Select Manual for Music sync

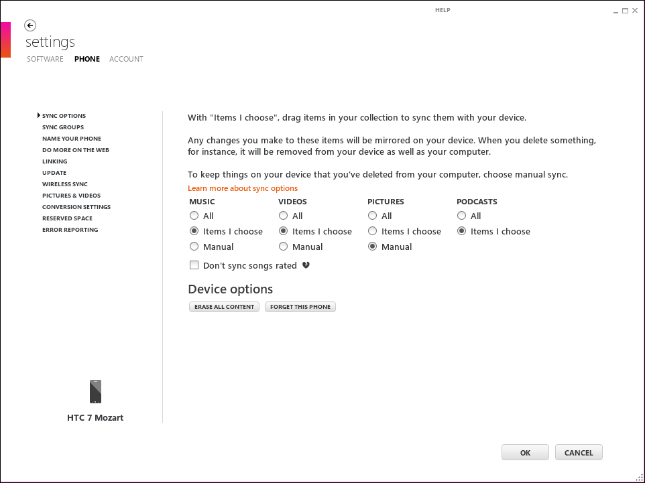[x=194, y=247]
